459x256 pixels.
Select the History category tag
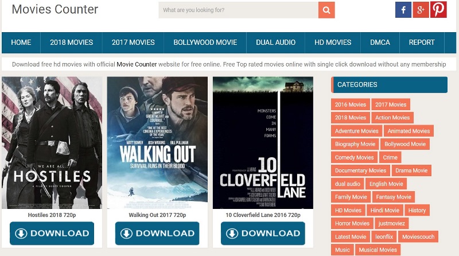click(417, 210)
